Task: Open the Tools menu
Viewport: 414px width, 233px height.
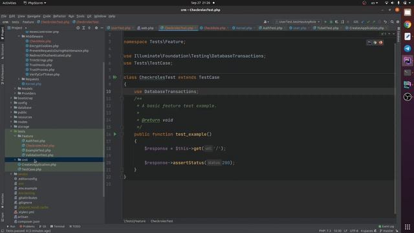Action: (80, 16)
